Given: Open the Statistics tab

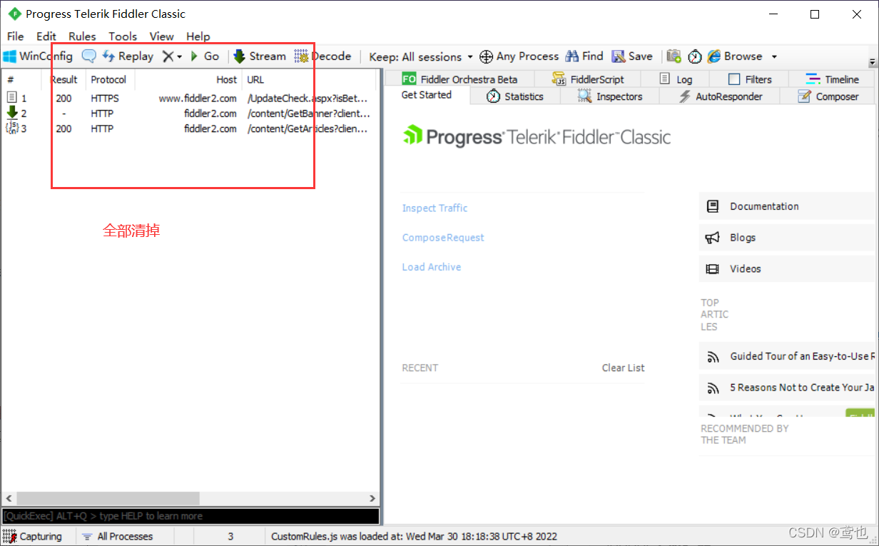Looking at the screenshot, I should pos(515,96).
